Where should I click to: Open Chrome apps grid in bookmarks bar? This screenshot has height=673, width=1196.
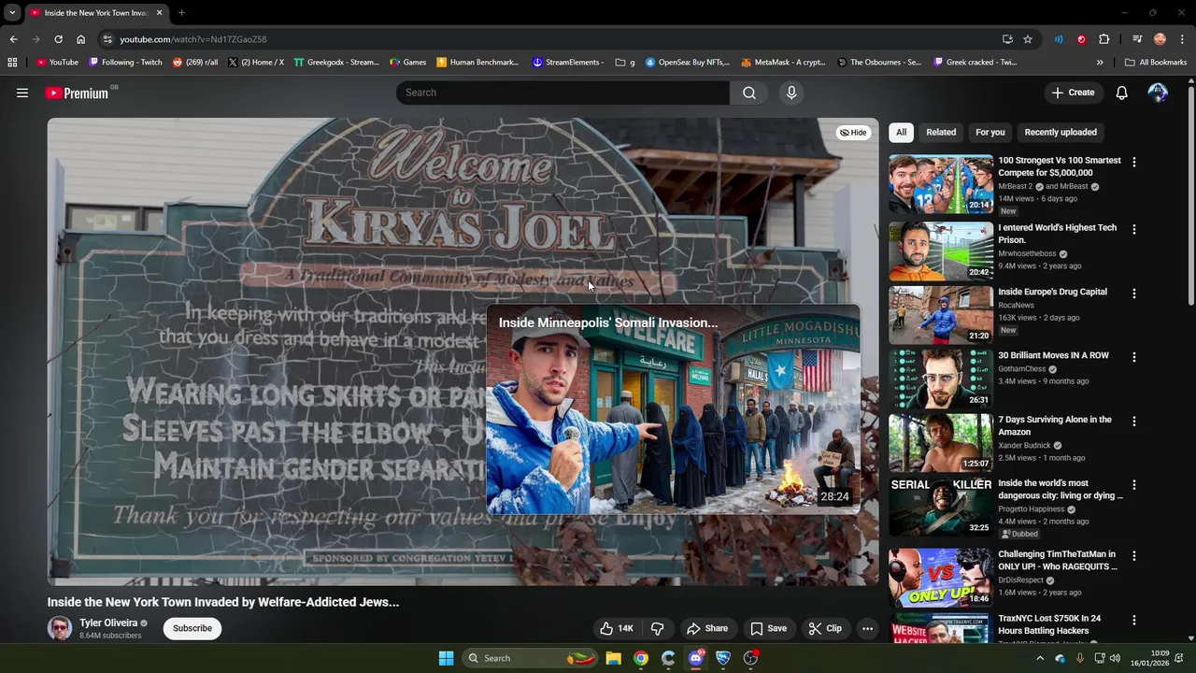[x=12, y=63]
